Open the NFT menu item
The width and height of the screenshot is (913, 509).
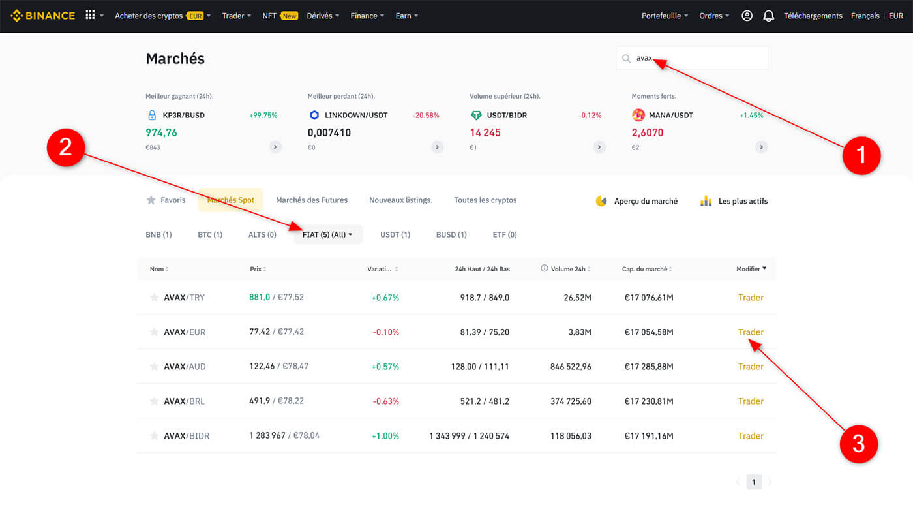[x=280, y=16]
